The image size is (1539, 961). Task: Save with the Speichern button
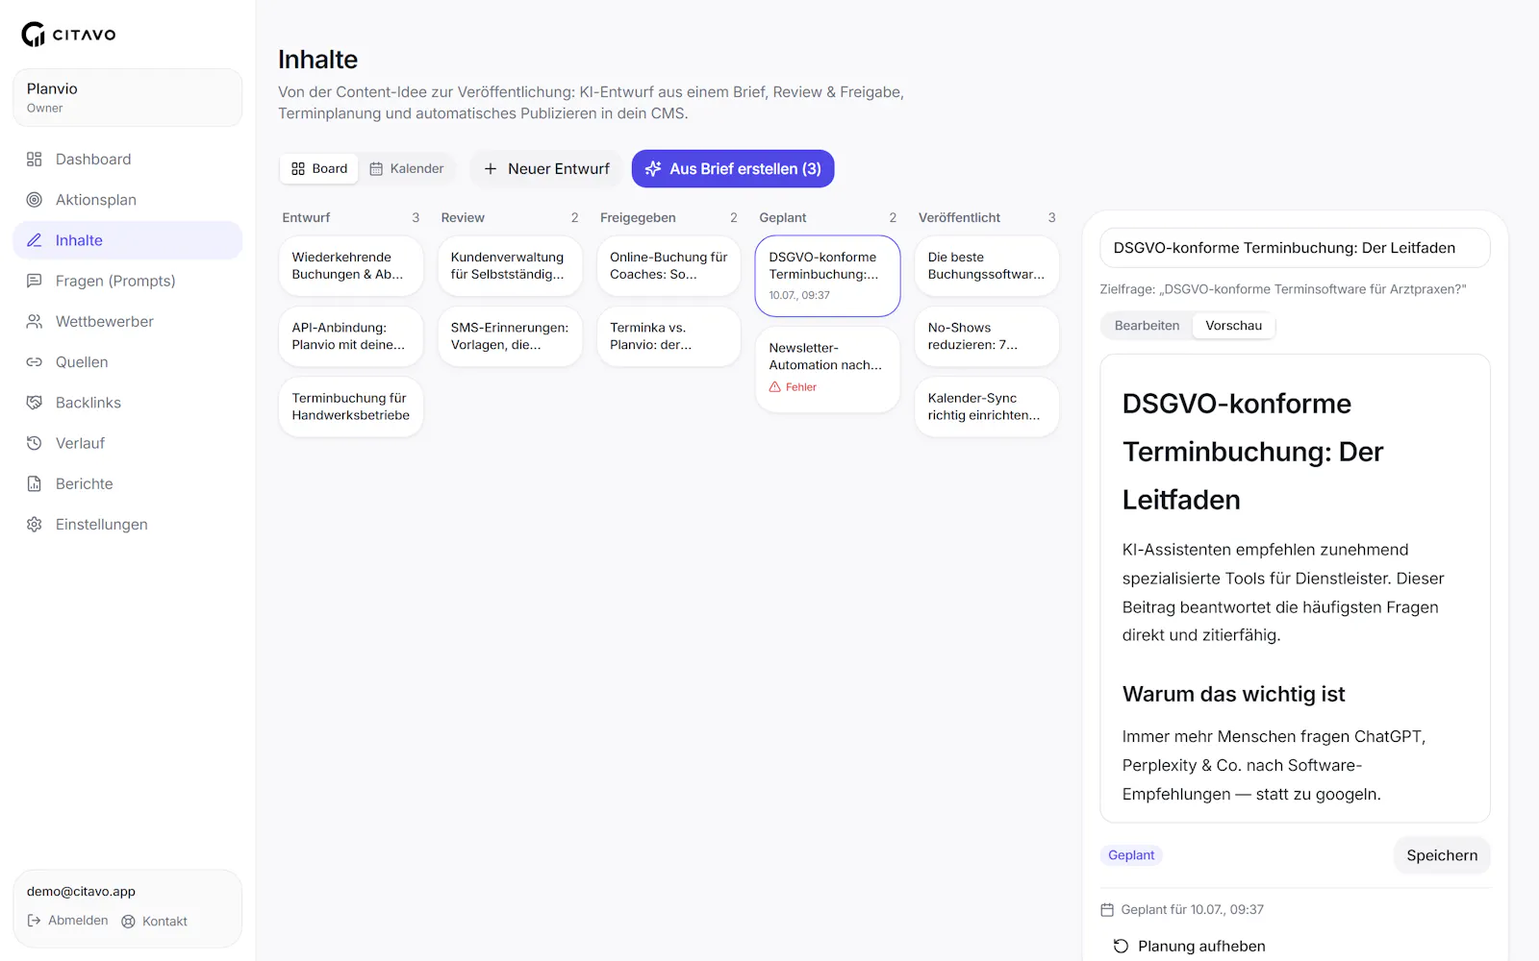click(1442, 855)
